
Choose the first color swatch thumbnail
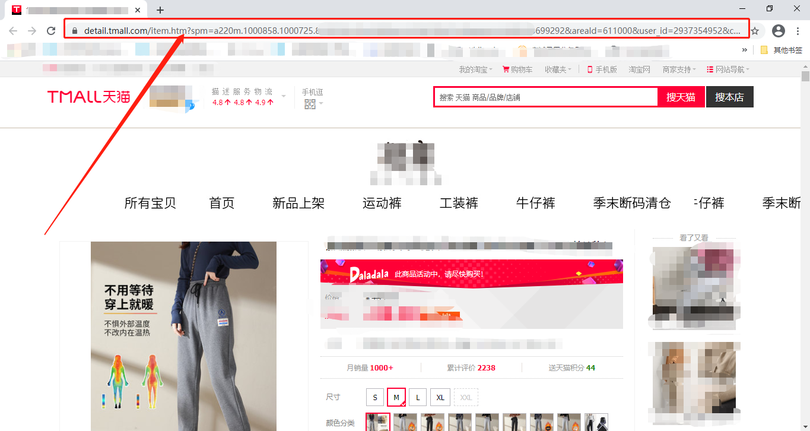pos(377,422)
